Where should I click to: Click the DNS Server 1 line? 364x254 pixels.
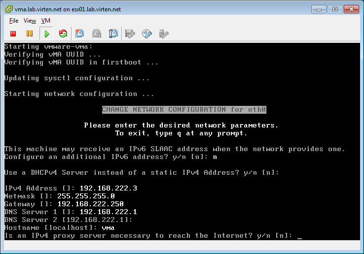coord(71,212)
